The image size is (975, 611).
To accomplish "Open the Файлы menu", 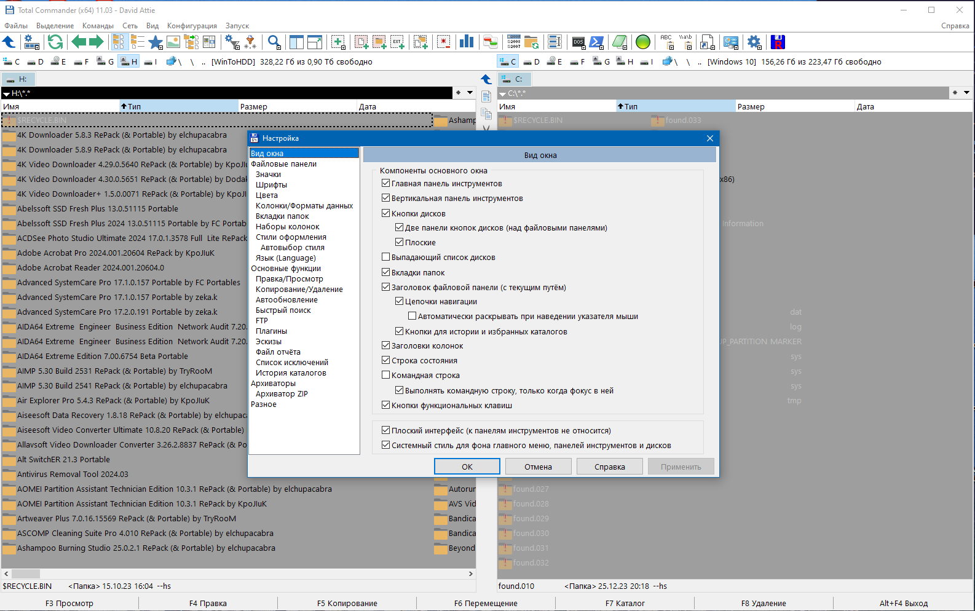I will pyautogui.click(x=16, y=26).
